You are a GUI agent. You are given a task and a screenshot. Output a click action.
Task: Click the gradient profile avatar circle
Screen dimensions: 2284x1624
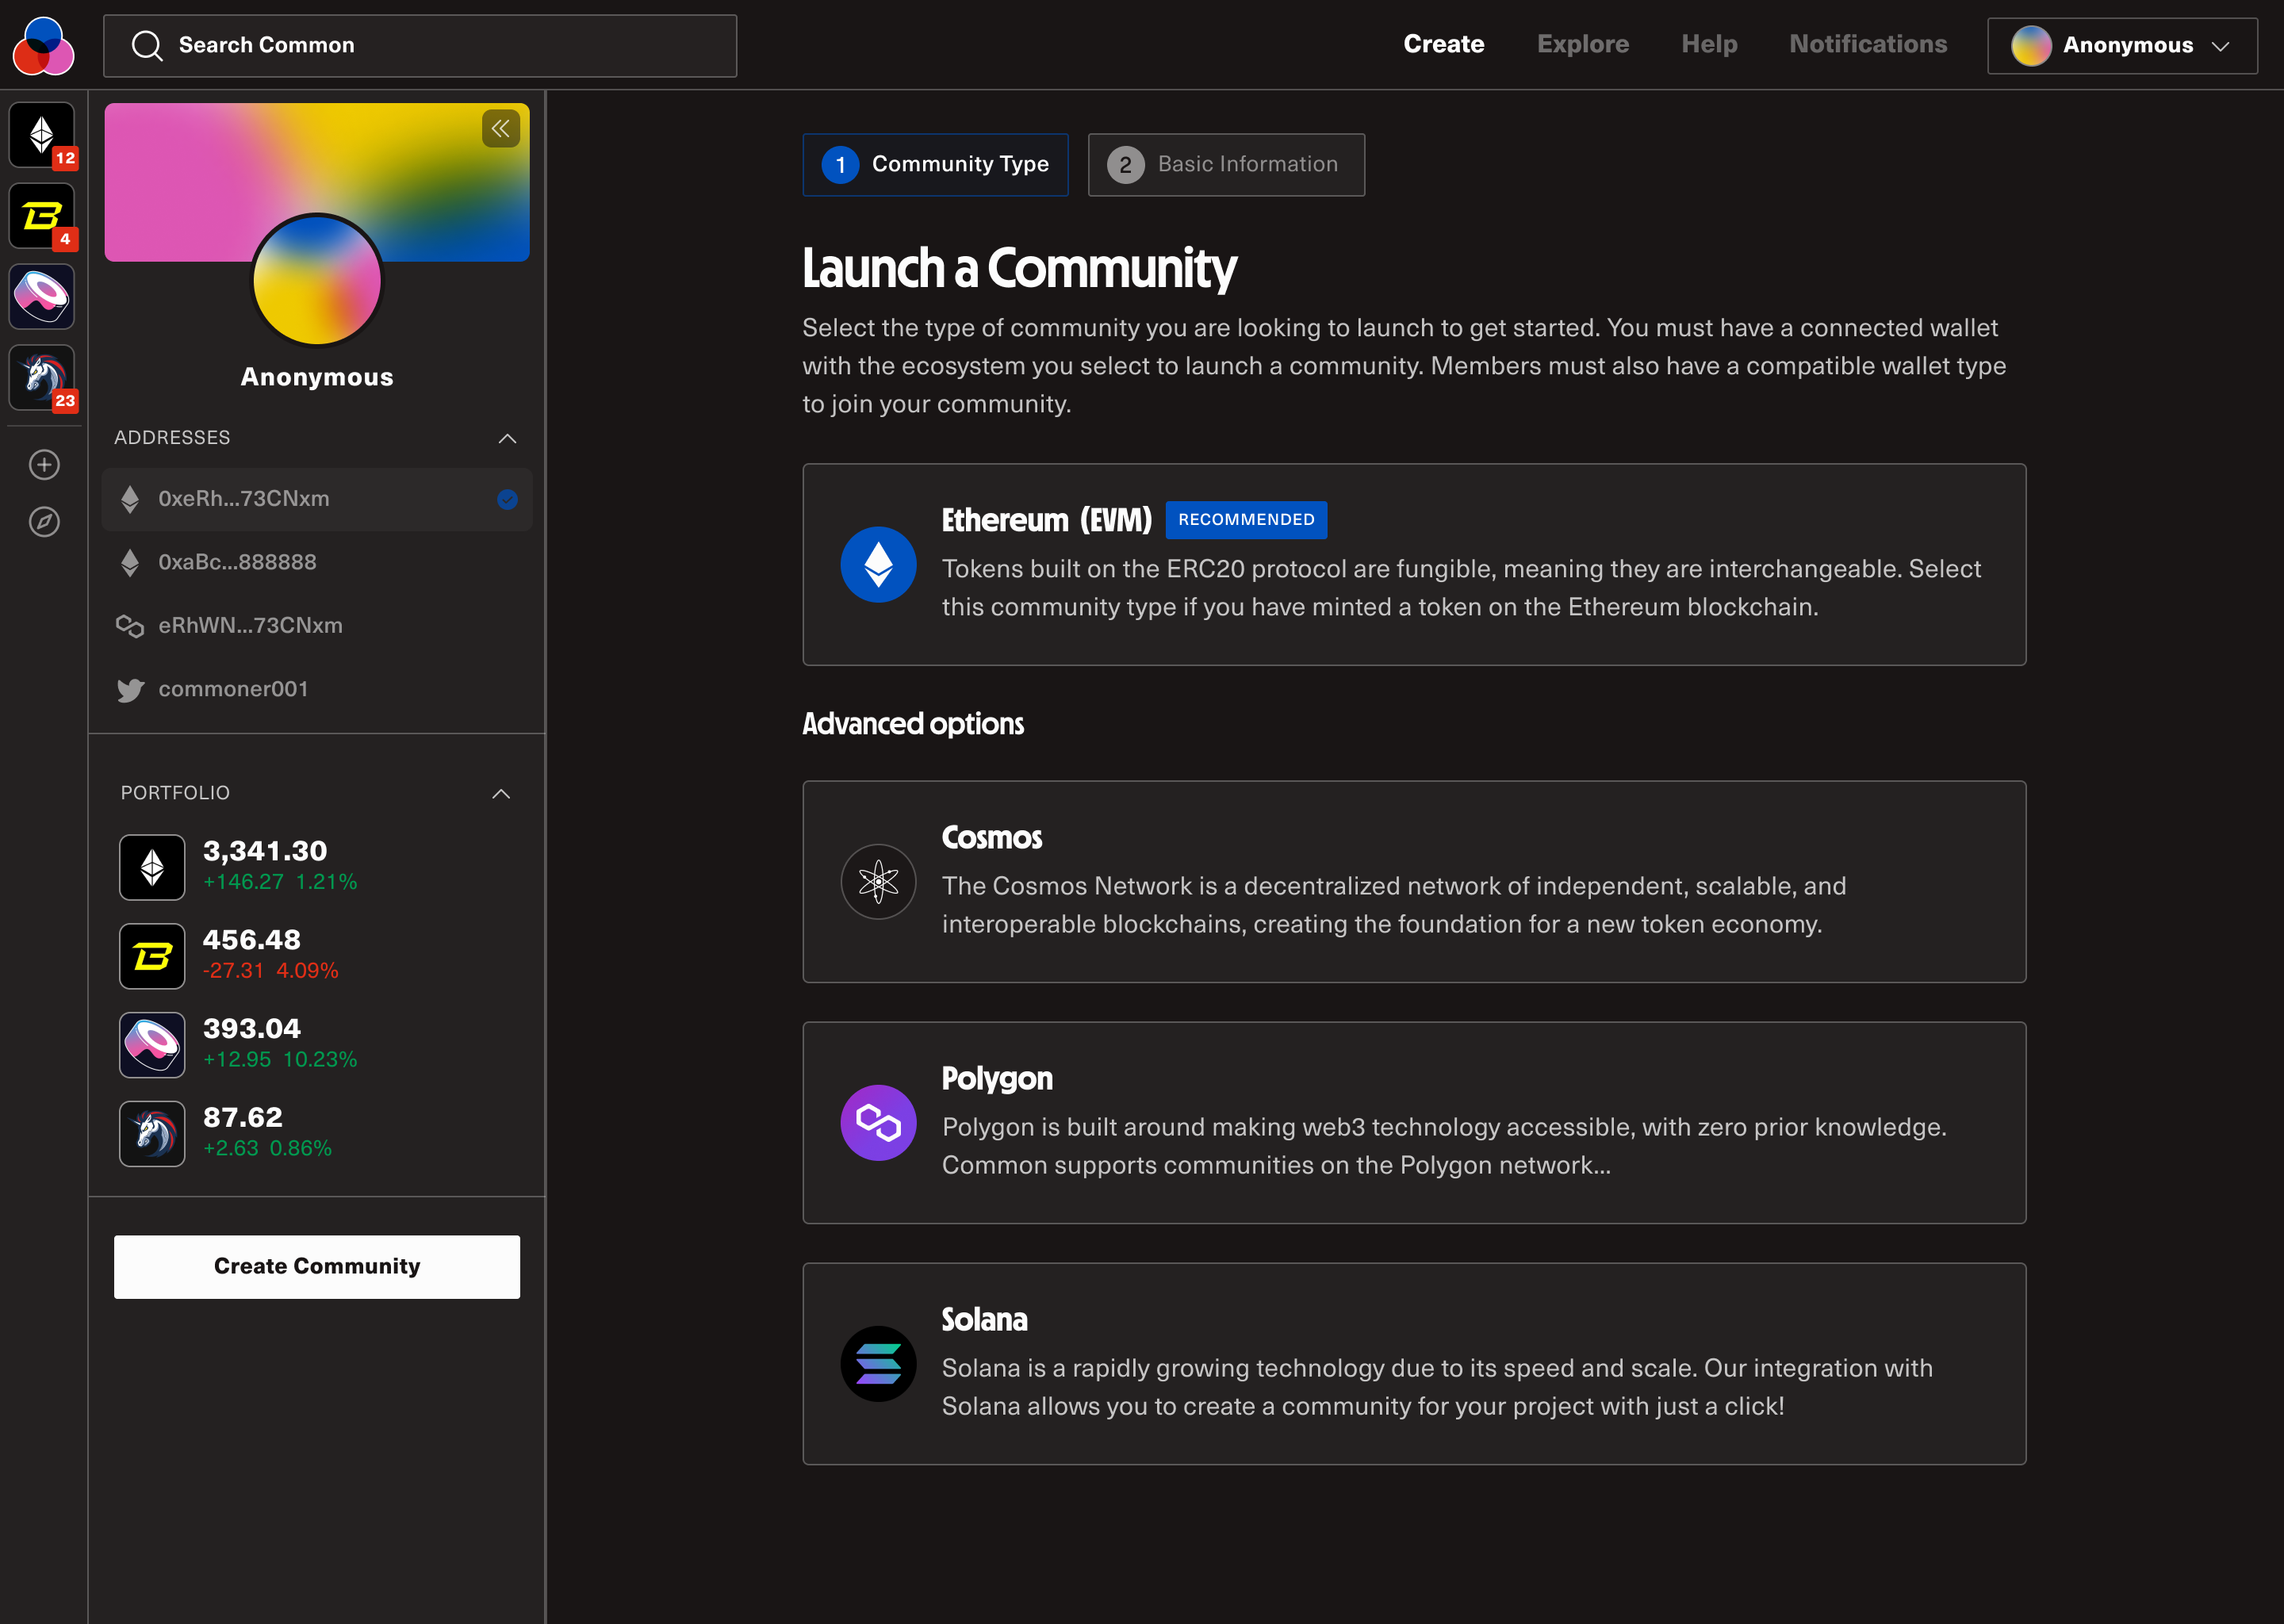(317, 281)
